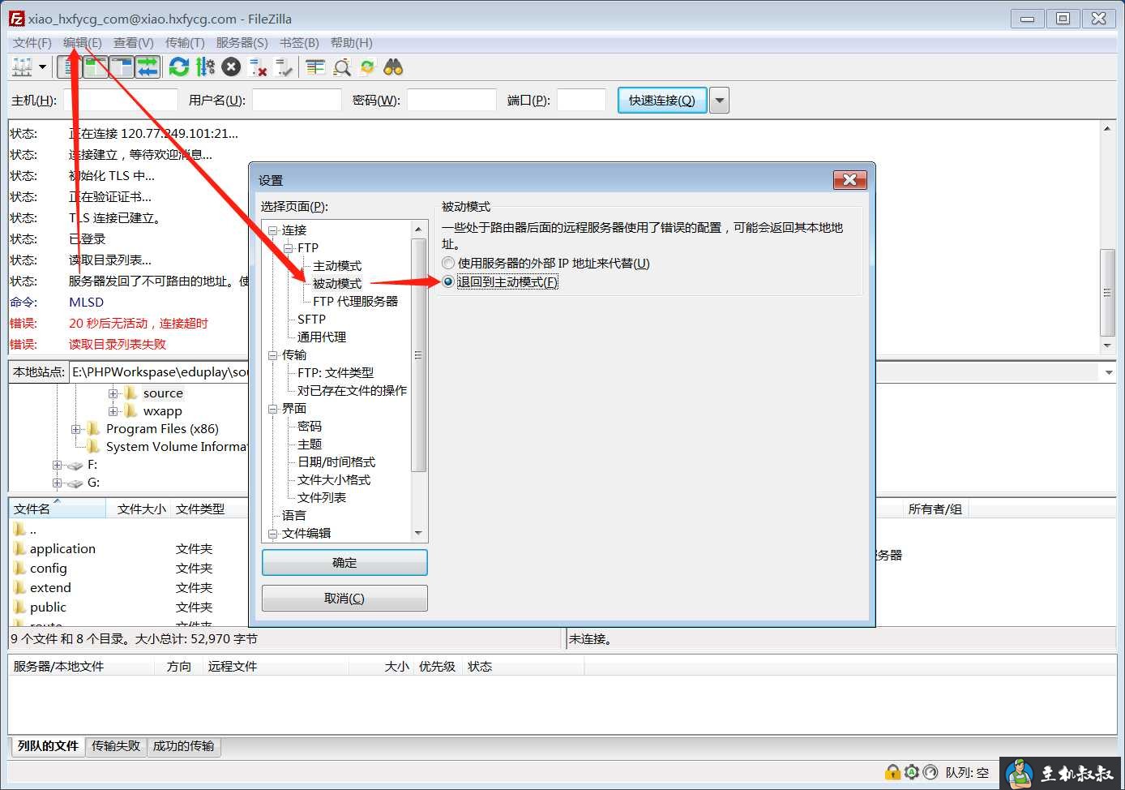Viewport: 1125px width, 790px height.
Task: Select SFTP in settings tree
Action: coord(311,319)
